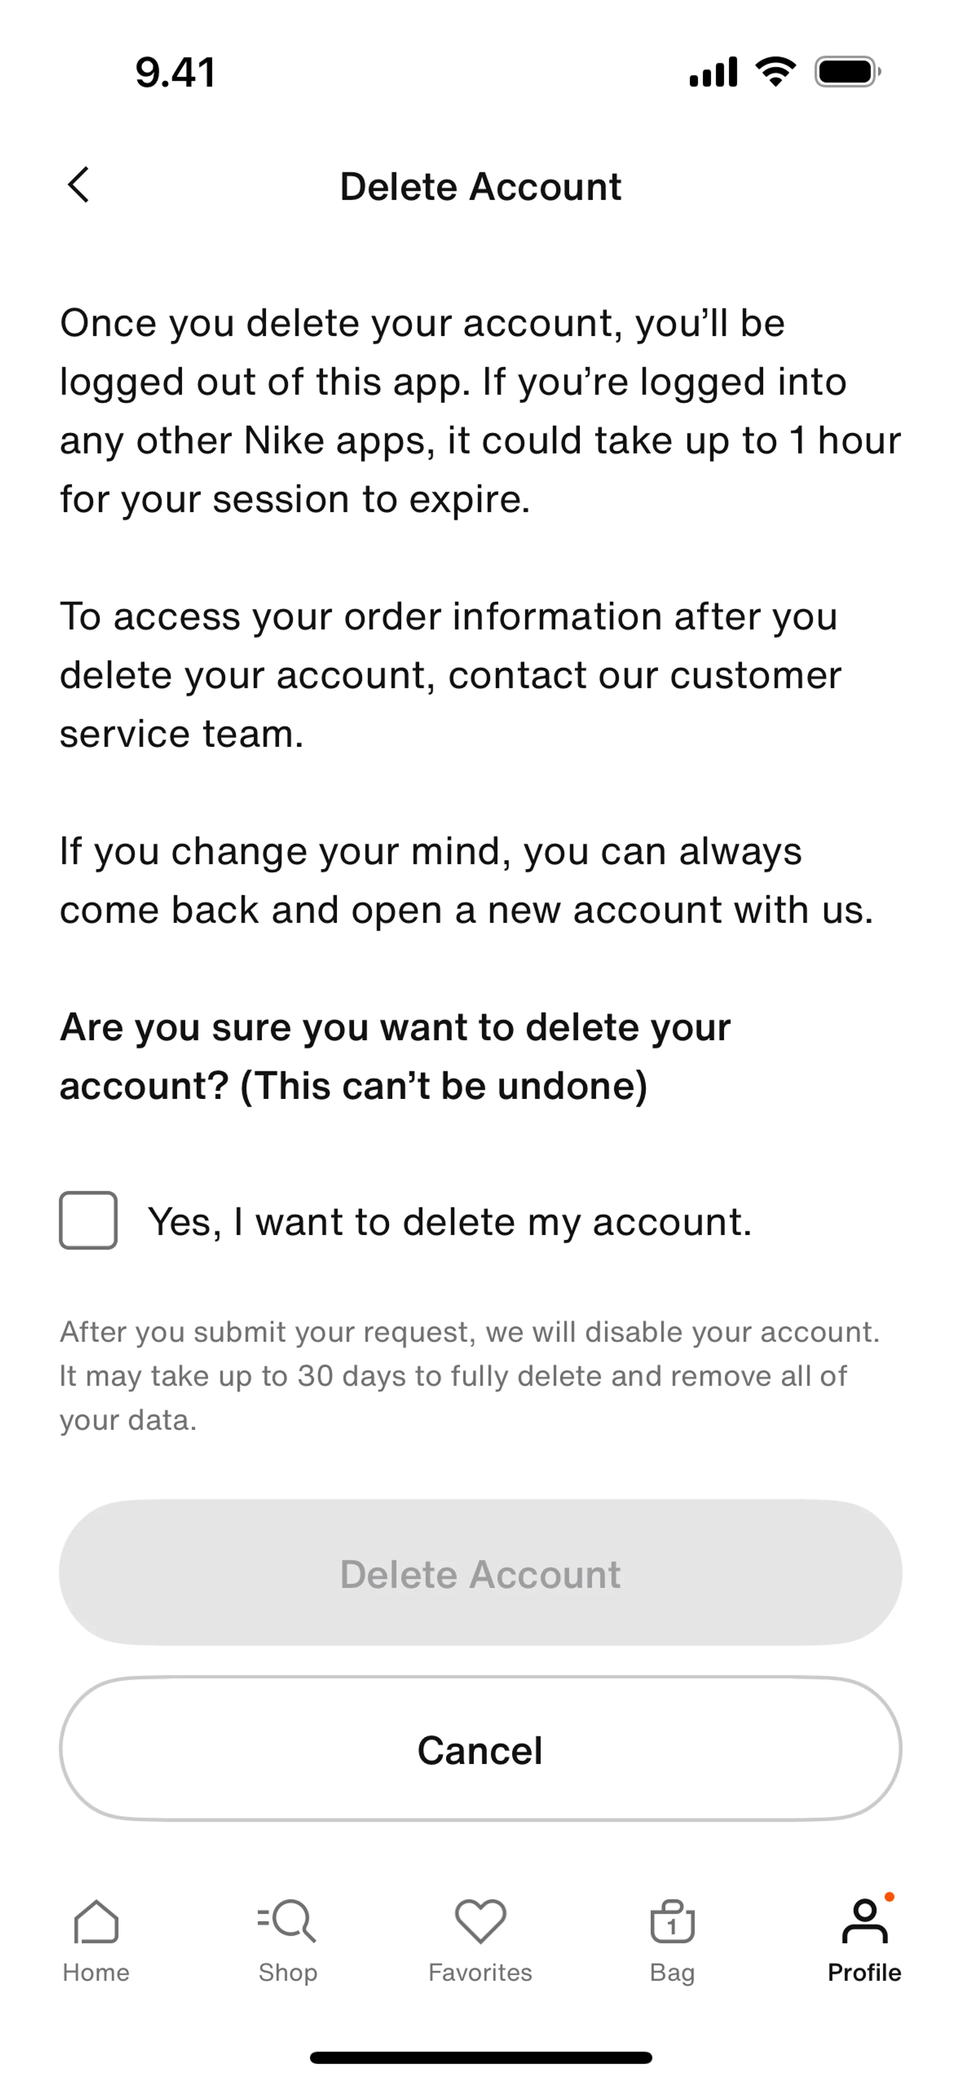961x2083 pixels.
Task: Tap the orange notification dot on Profile
Action: coord(890,1897)
